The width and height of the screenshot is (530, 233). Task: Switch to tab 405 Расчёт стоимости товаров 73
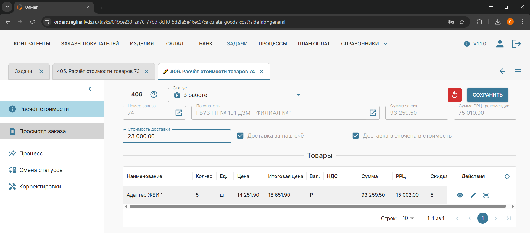[98, 71]
